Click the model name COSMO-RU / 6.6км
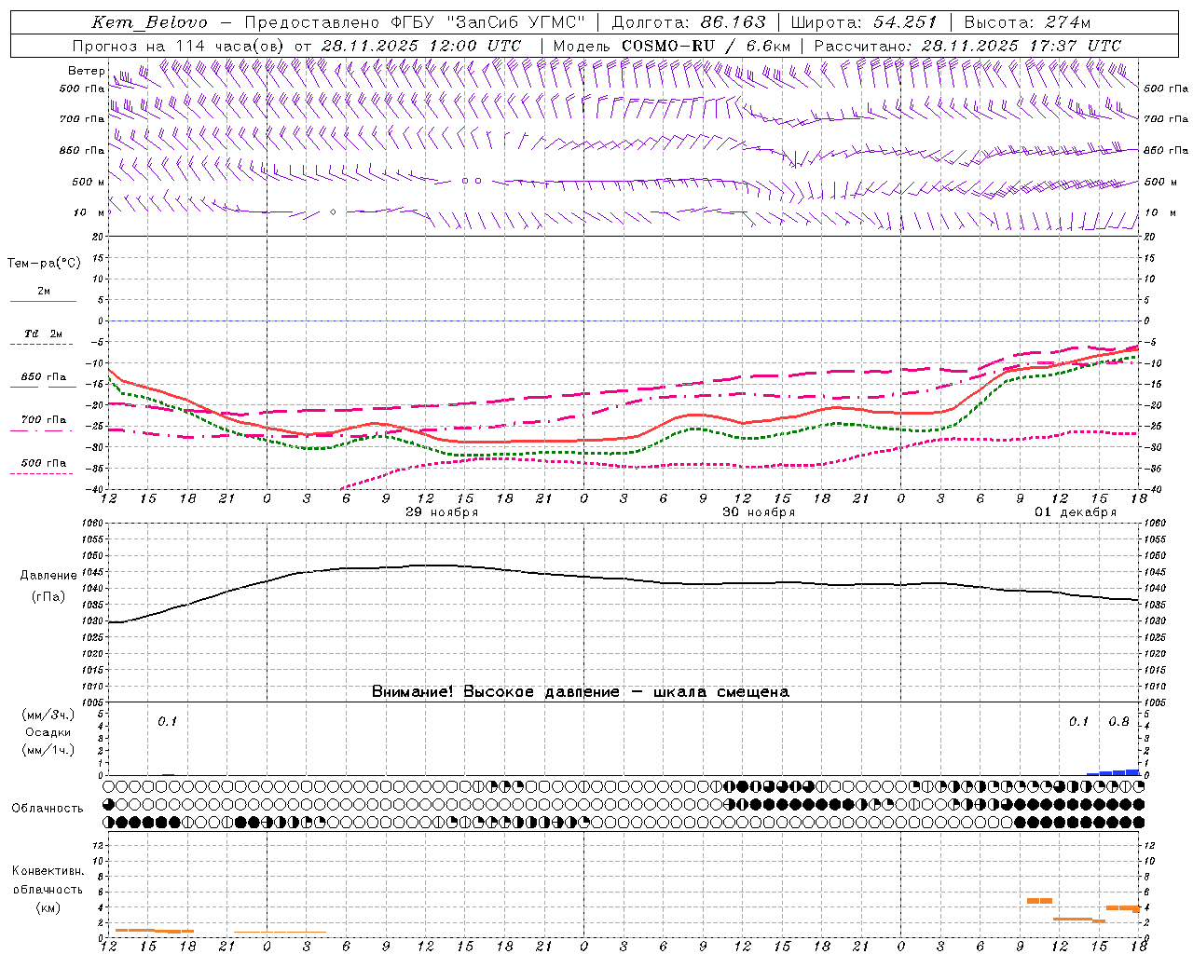This screenshot has height=954, width=1193. tap(706, 46)
